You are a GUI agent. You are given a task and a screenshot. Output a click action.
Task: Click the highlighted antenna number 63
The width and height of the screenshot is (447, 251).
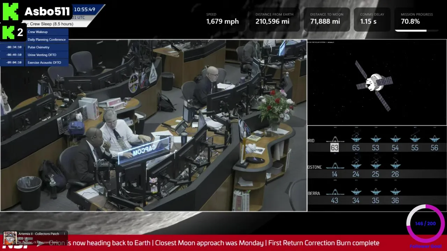pos(335,148)
